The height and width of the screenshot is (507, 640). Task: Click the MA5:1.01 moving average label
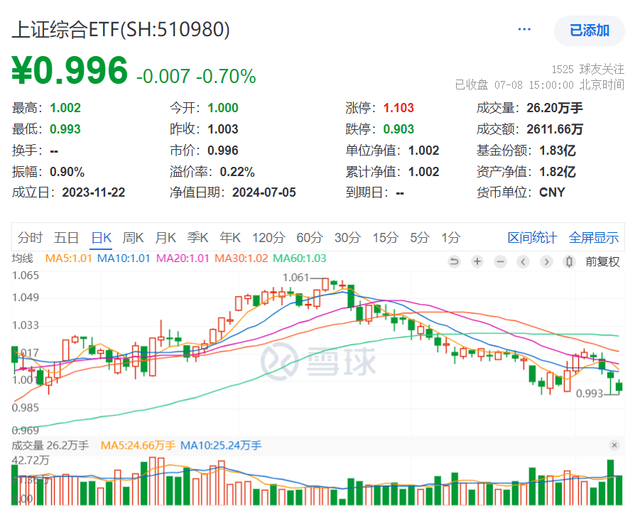[x=68, y=258]
